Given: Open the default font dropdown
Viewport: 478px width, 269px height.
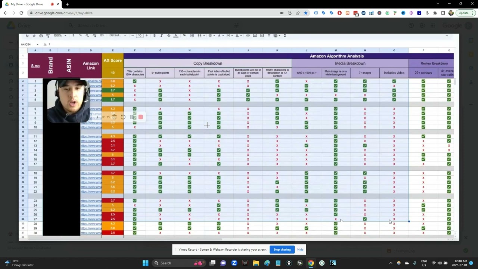Looking at the screenshot, I should [117, 35].
